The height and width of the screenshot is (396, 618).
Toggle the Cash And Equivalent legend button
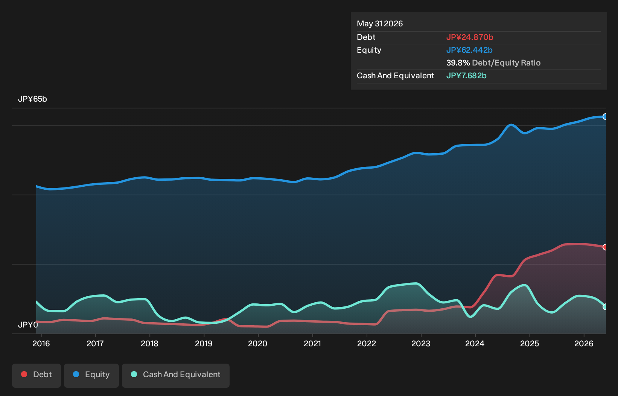click(x=176, y=375)
